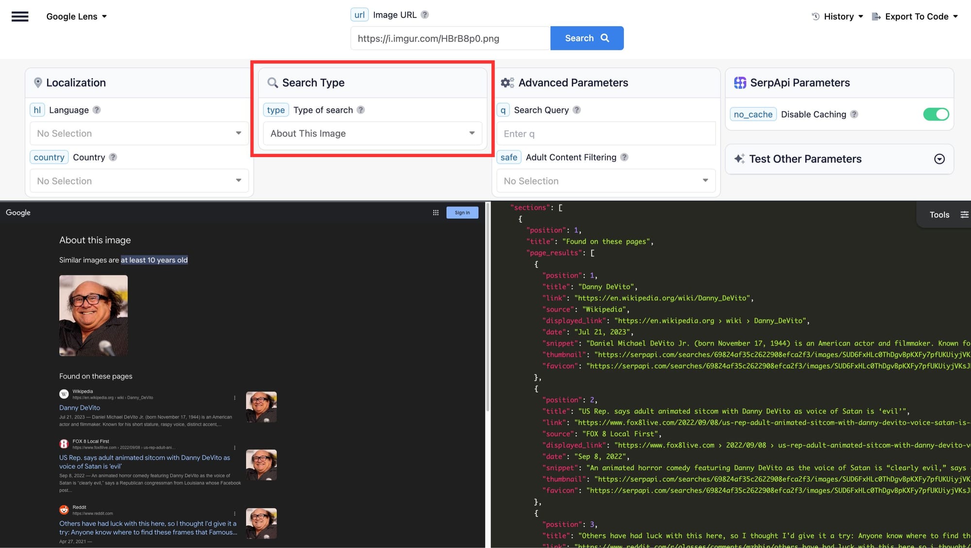Image resolution: width=971 pixels, height=548 pixels.
Task: Open the Language dropdown
Action: [139, 133]
